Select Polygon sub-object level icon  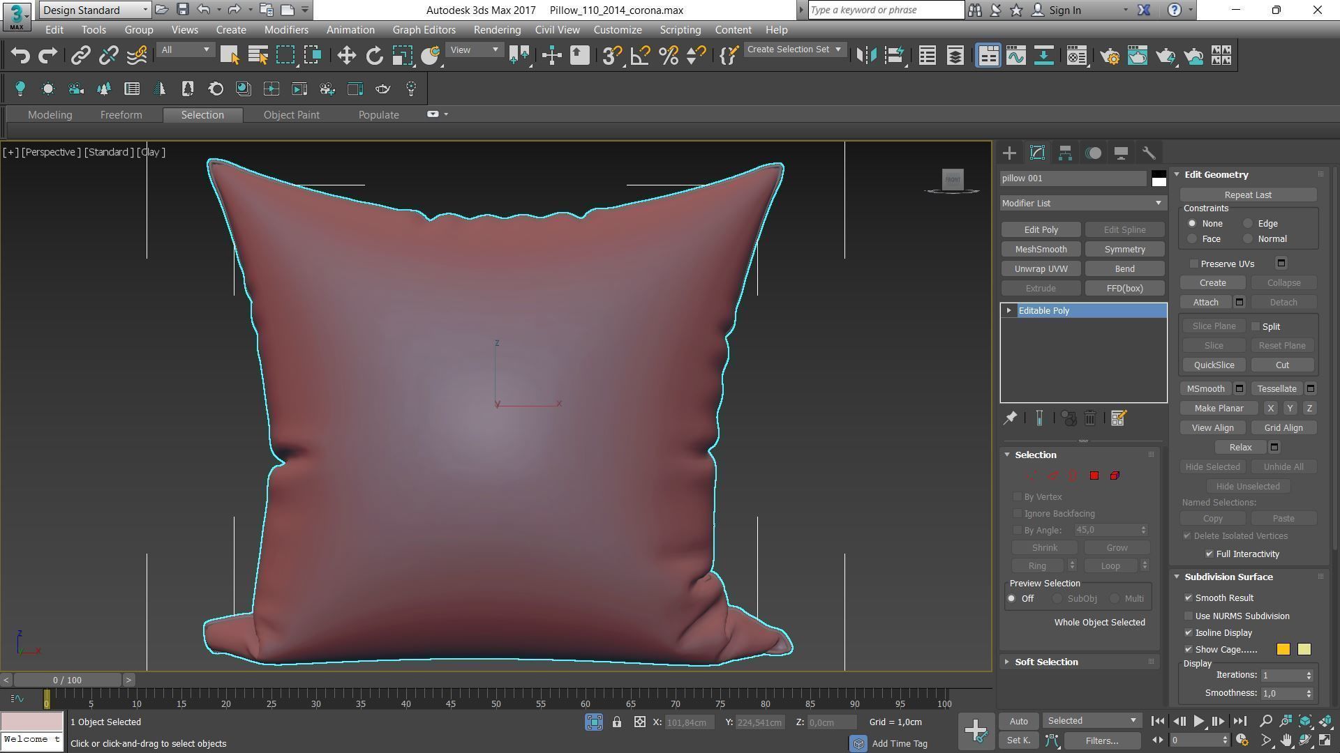pyautogui.click(x=1094, y=476)
